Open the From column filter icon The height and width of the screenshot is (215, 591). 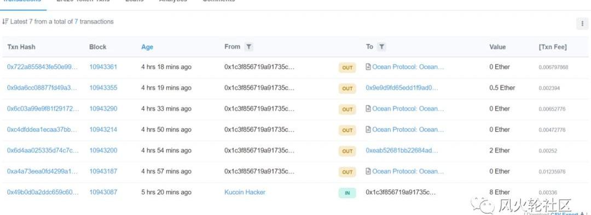click(x=248, y=47)
